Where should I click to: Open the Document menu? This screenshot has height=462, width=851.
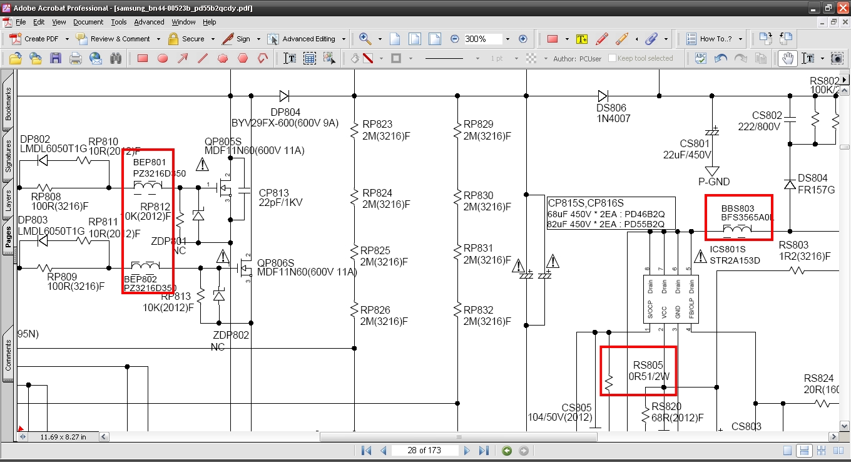tap(88, 22)
